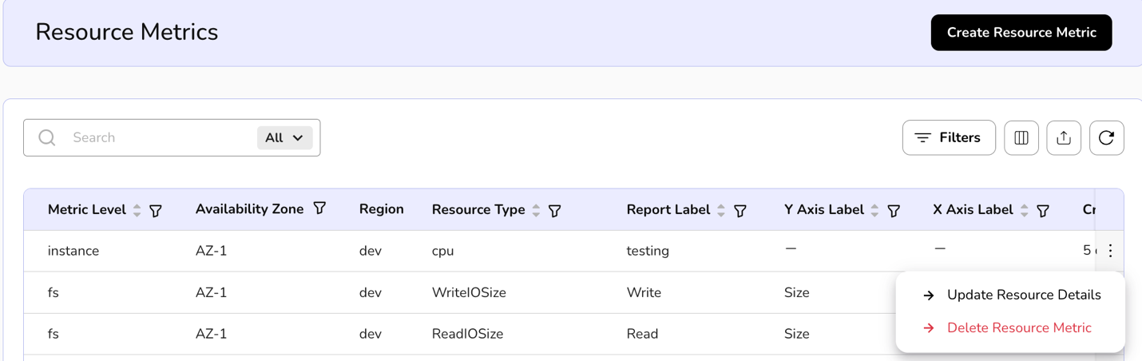Viewport: 1142px width, 361px height.
Task: Sort by Metric Level column arrows
Action: [x=137, y=210]
